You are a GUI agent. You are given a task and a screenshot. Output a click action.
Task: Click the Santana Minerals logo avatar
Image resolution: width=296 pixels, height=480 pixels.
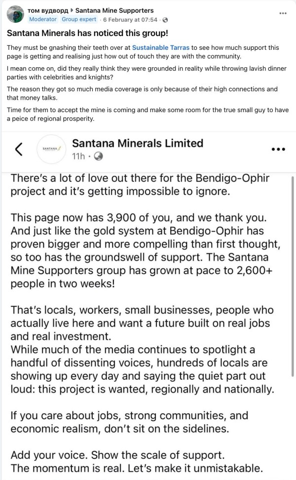[x=52, y=150]
